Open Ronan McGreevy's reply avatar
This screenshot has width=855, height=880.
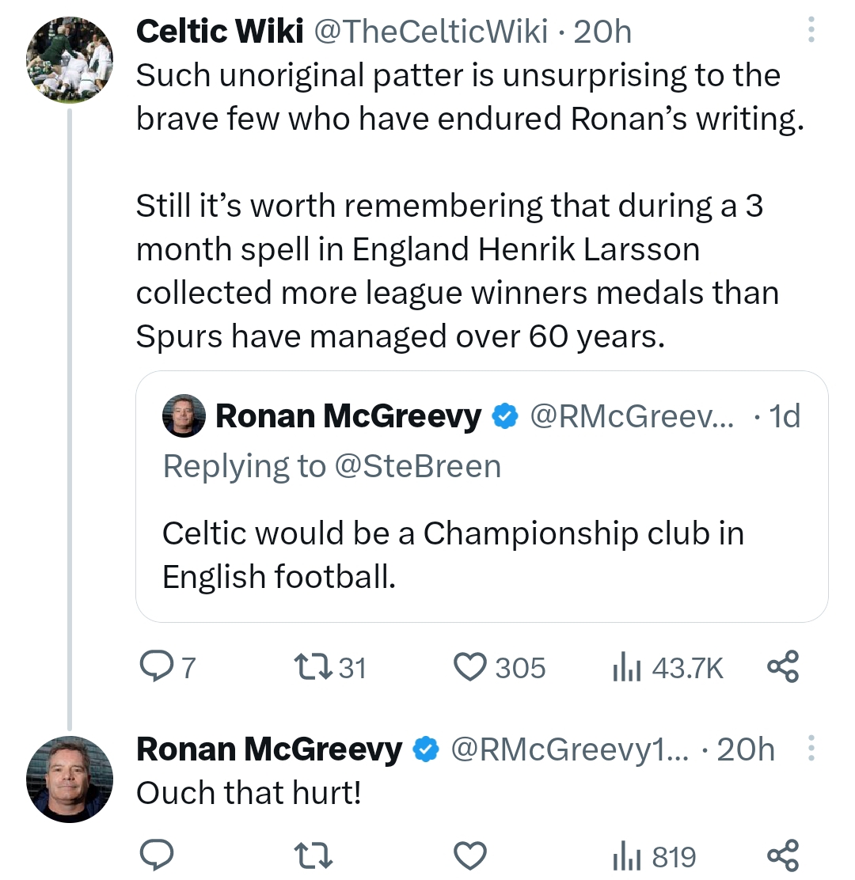point(70,778)
